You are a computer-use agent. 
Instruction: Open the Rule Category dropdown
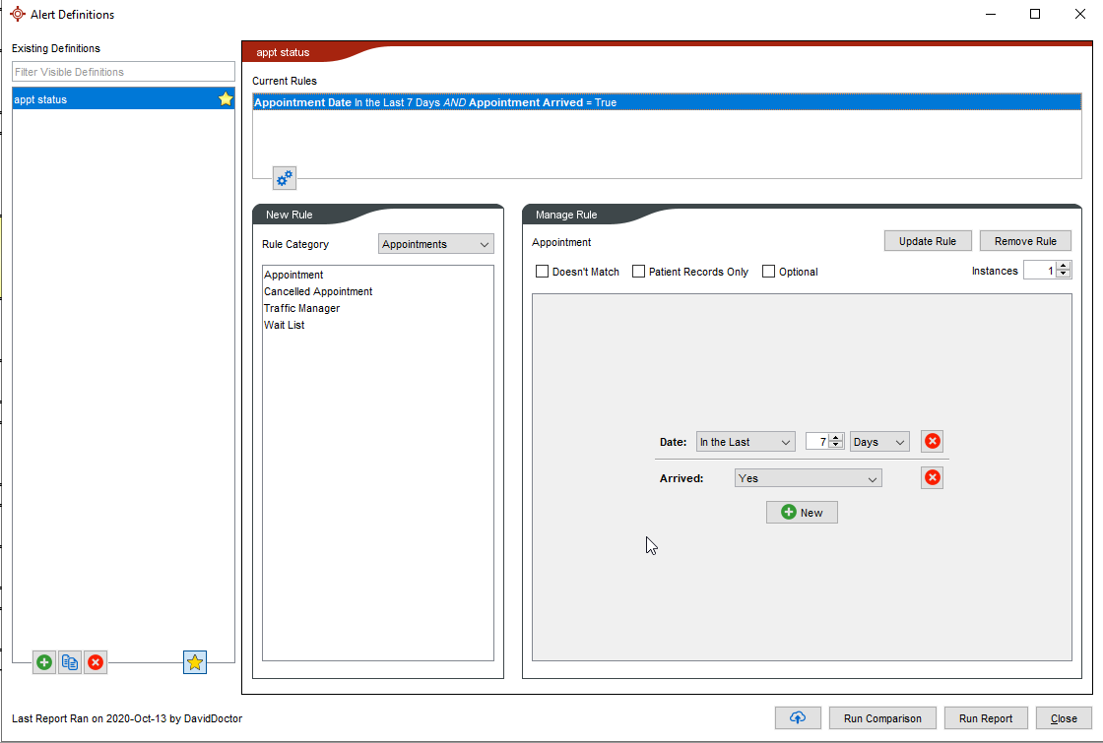pos(435,244)
